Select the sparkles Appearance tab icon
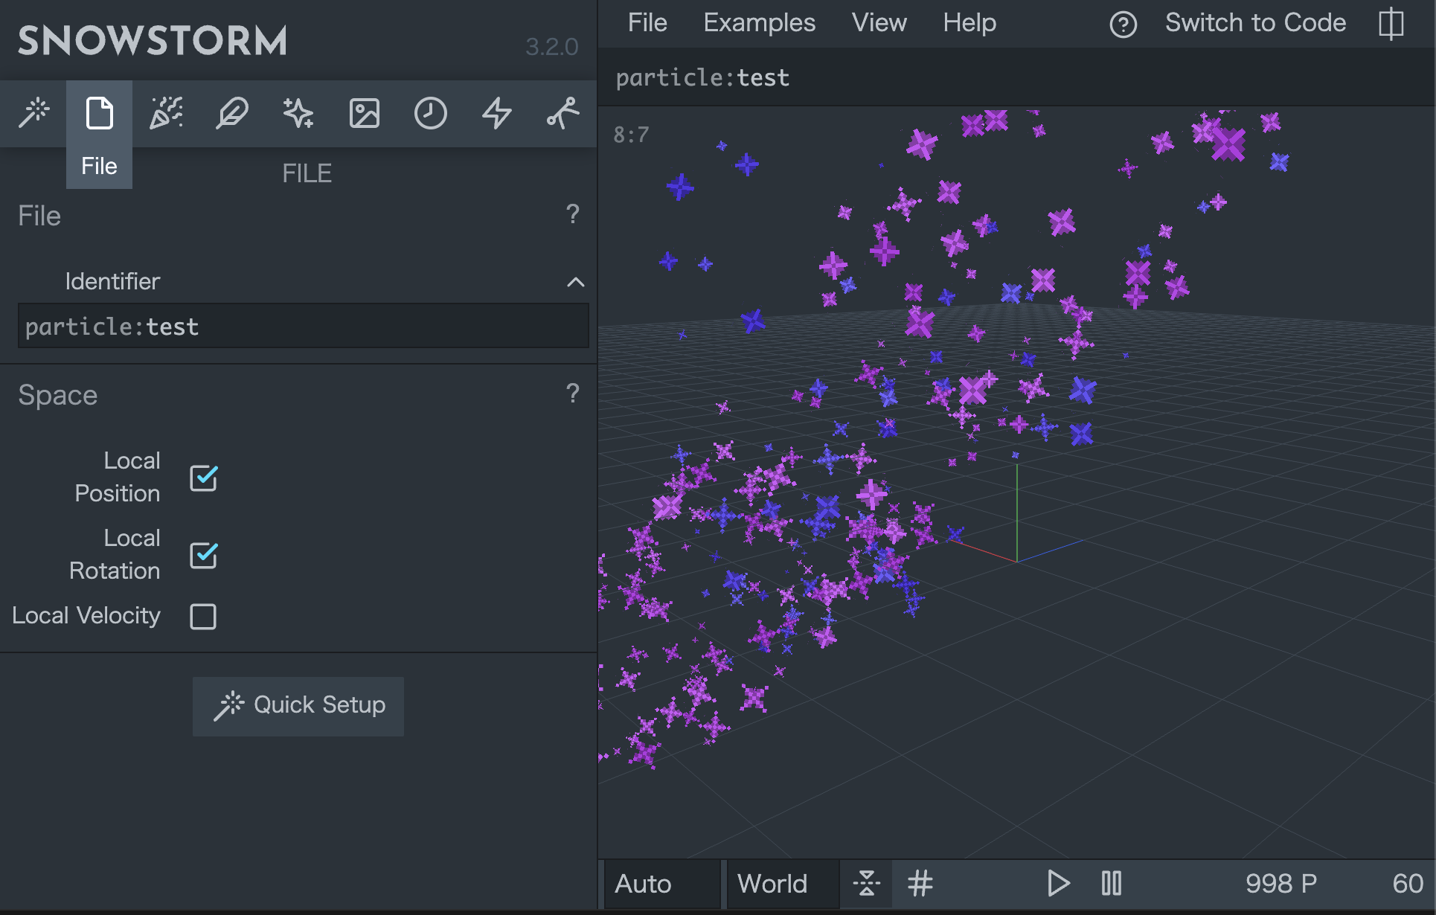This screenshot has width=1436, height=915. click(x=298, y=114)
